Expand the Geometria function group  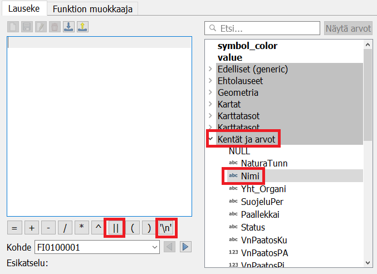(x=210, y=92)
